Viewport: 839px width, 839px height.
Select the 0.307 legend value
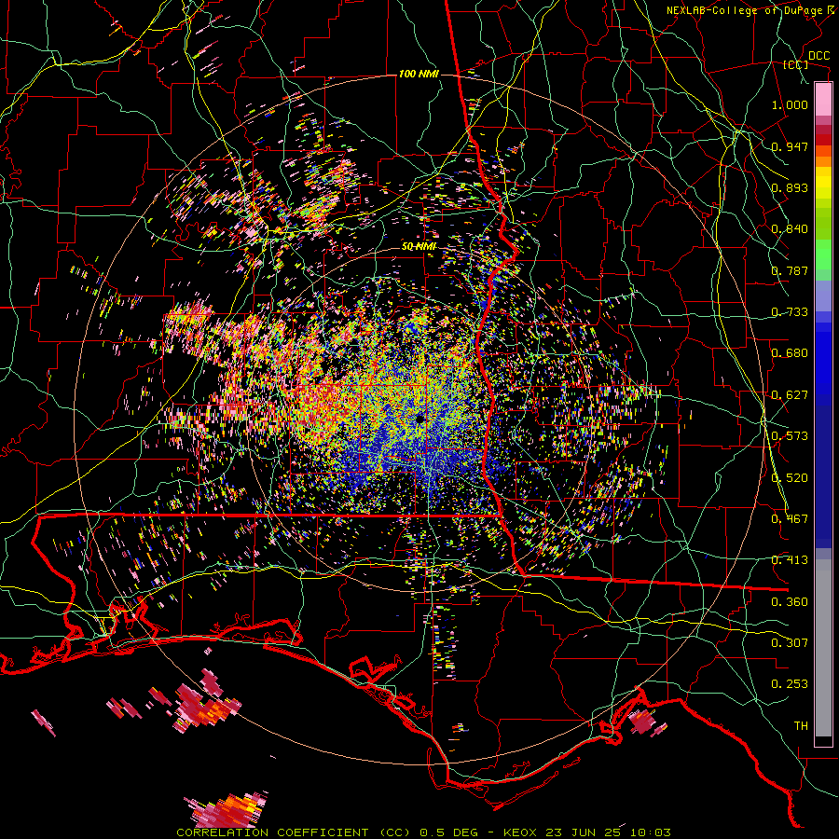pyautogui.click(x=790, y=643)
